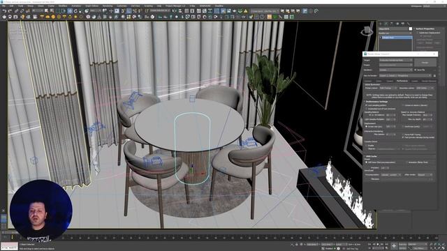
Task: Toggle Force Path Tracing checkbox
Action: [403, 135]
